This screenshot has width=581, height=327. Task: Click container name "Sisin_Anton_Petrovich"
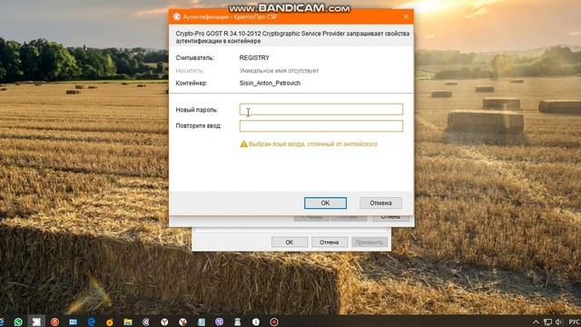pos(270,83)
